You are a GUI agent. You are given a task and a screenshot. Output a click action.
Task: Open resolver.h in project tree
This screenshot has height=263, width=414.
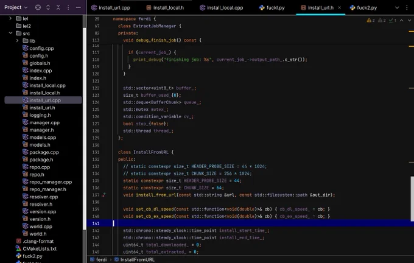click(38, 204)
